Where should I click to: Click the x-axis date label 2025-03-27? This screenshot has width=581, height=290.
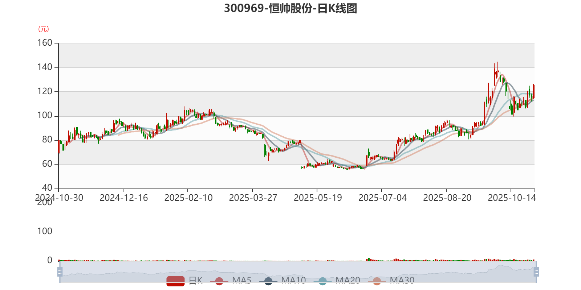click(253, 198)
